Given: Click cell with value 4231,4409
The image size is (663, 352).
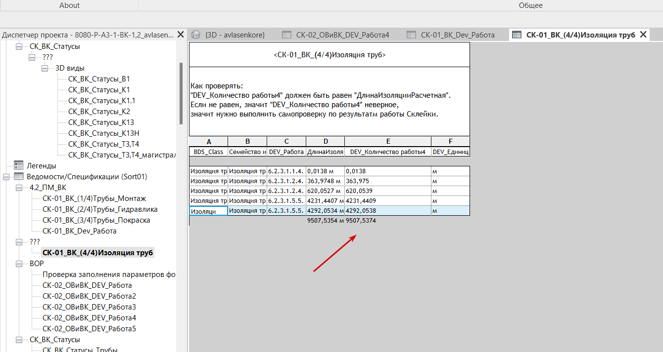Looking at the screenshot, I should 388,200.
